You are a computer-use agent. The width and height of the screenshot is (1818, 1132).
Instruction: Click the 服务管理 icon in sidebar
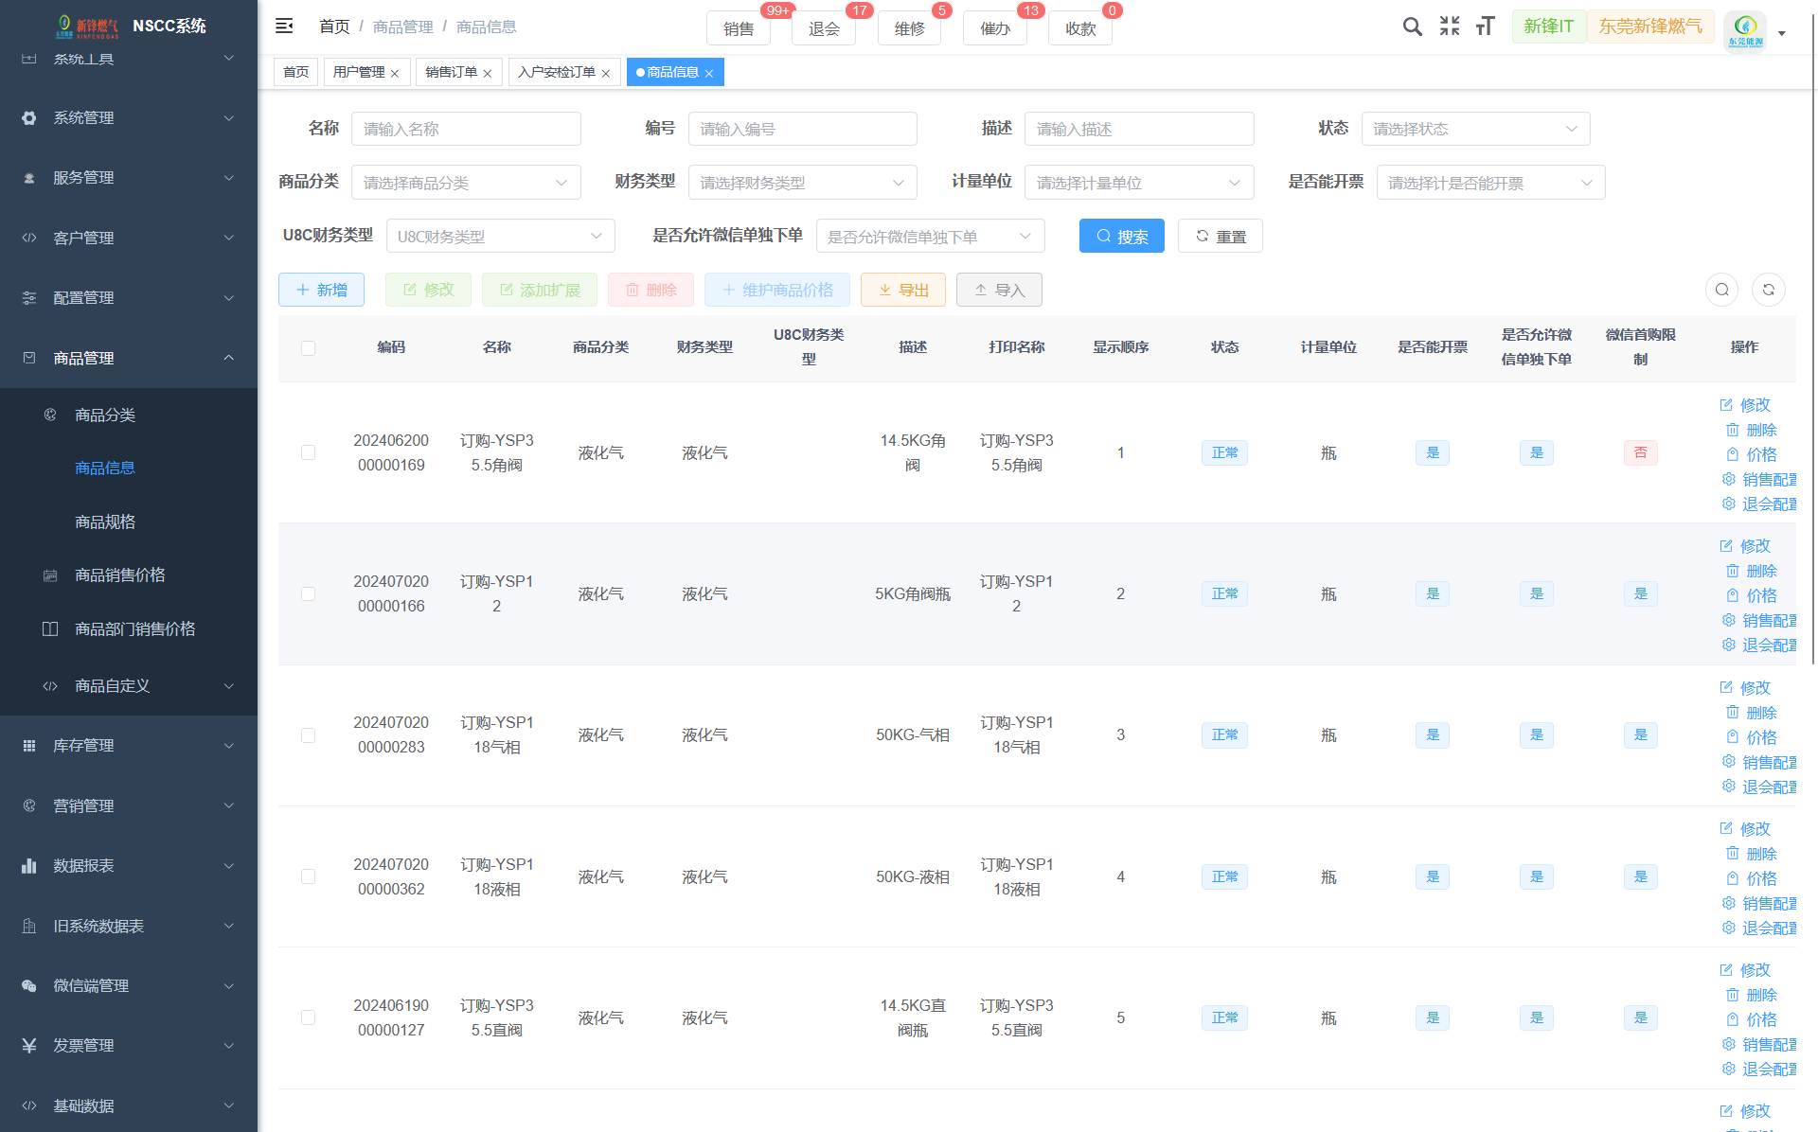pos(29,178)
